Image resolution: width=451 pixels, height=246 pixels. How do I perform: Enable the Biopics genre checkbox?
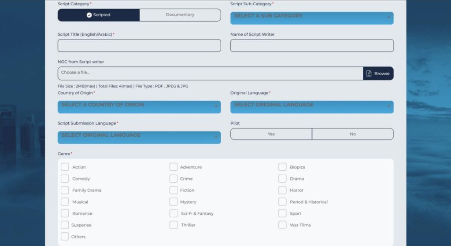point(282,167)
